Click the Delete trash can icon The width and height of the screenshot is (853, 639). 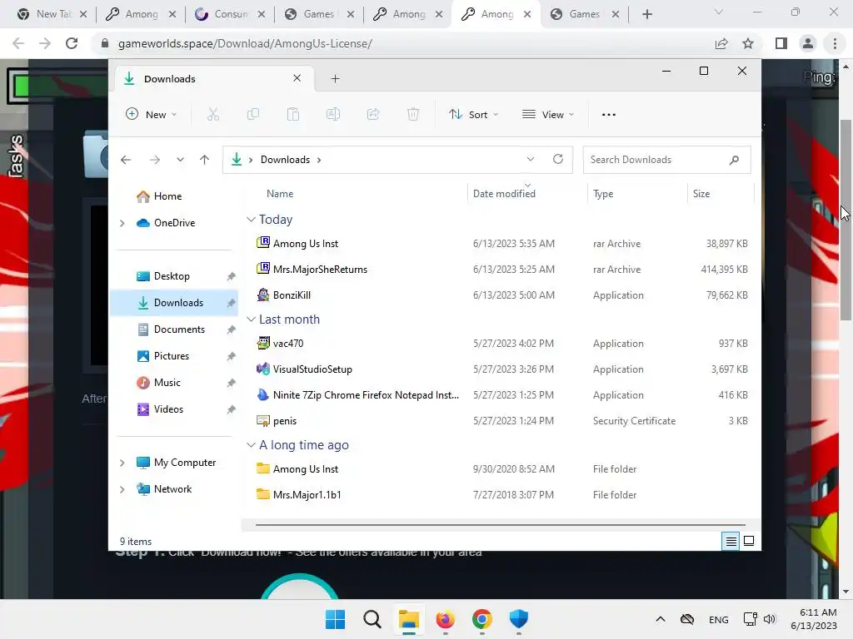tap(413, 114)
